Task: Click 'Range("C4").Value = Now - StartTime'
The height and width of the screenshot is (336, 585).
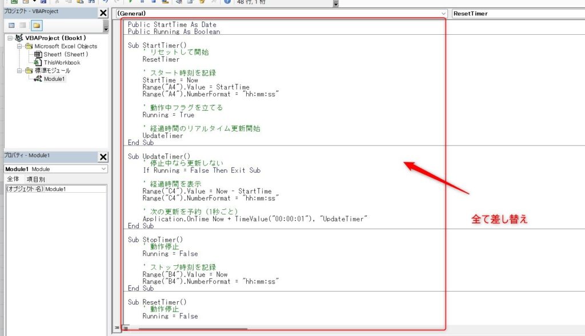Action: (207, 191)
